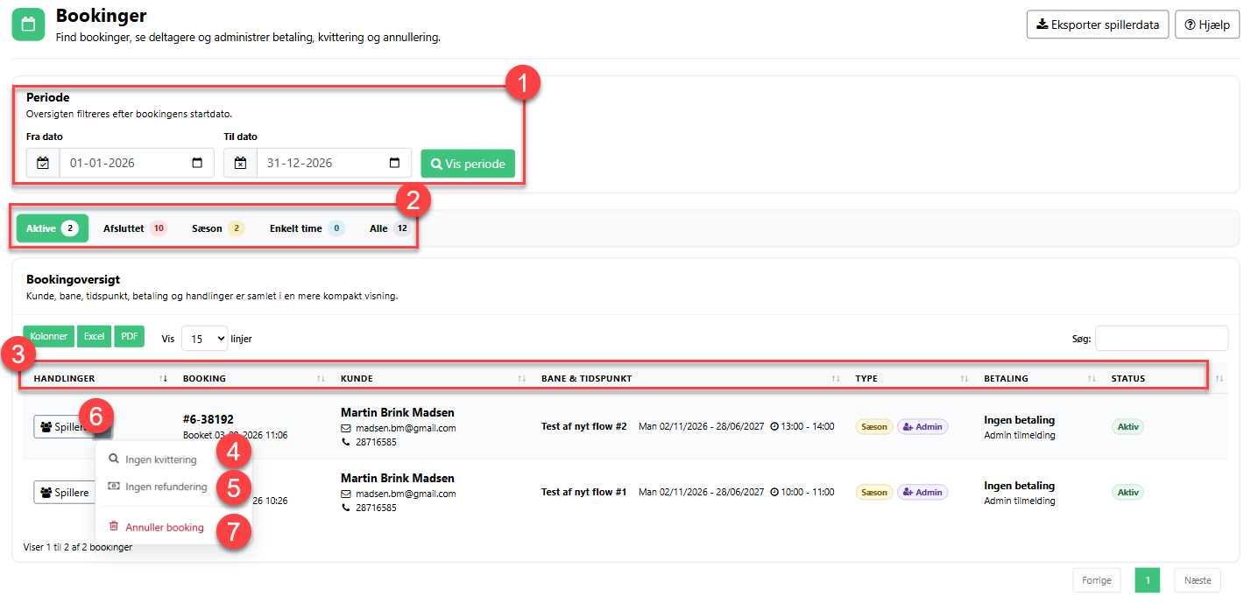Screen dimensions: 1251x603
Task: Click the sort arrows on Status column
Action: tap(1219, 379)
